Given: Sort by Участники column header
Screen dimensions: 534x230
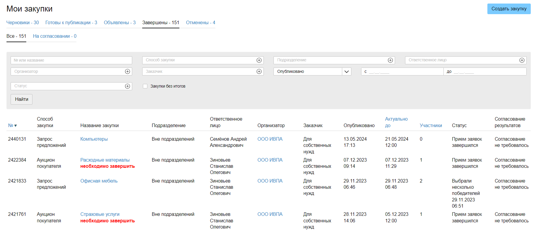Looking at the screenshot, I should (x=430, y=126).
